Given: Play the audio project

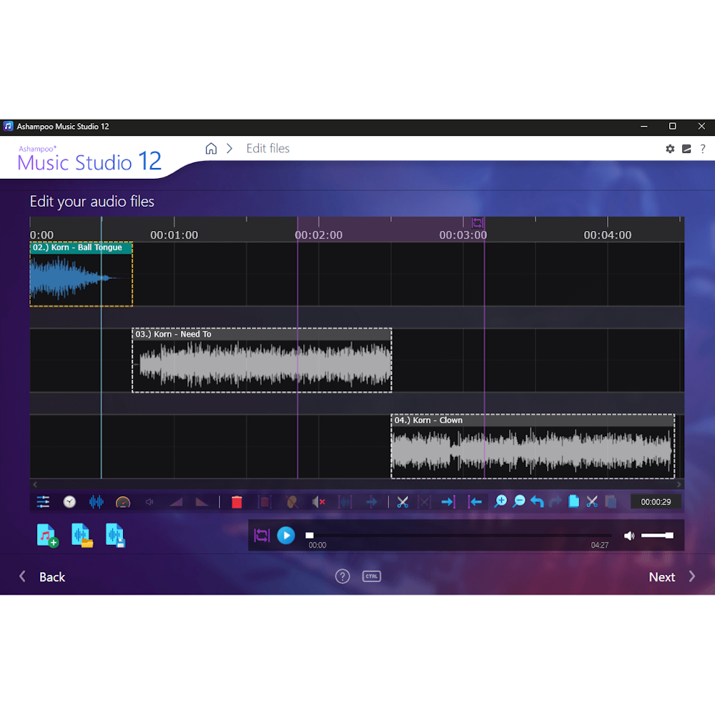Looking at the screenshot, I should click(286, 536).
